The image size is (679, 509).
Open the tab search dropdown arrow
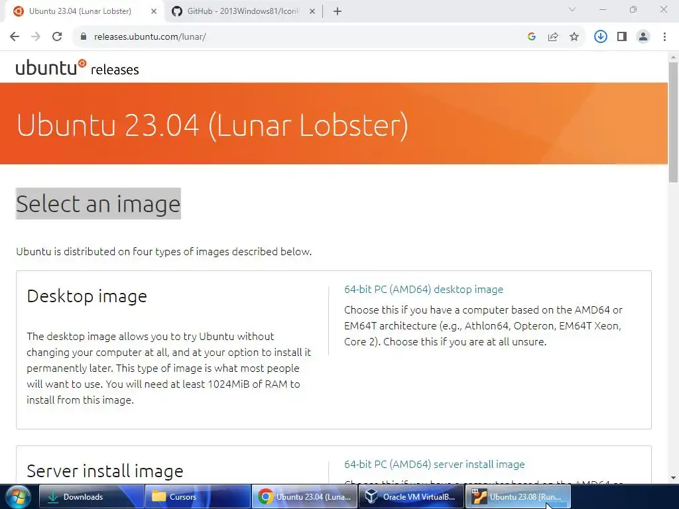(572, 9)
